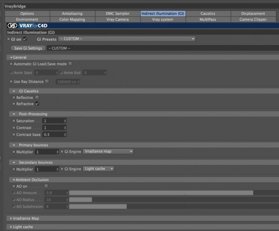The image size is (279, 231).
Task: Click the Saturation value field
Action: click(x=53, y=121)
